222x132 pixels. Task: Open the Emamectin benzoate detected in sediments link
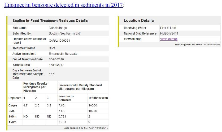pos(64,5)
